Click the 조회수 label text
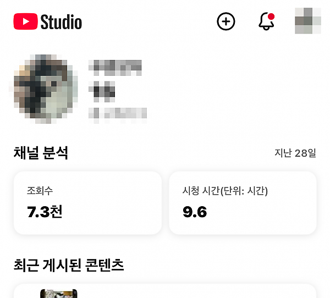Image resolution: width=330 pixels, height=298 pixels. pos(40,191)
